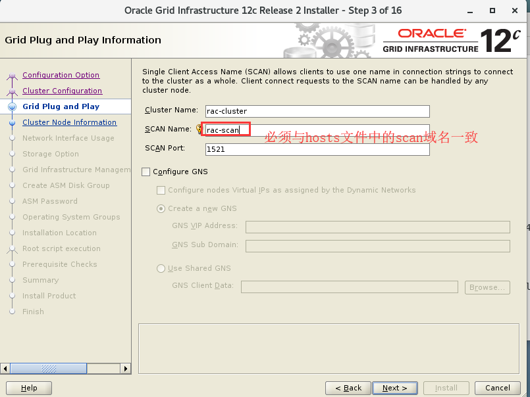Click the SCAN Name hint lightbulb icon
This screenshot has width=530, height=397.
199,129
